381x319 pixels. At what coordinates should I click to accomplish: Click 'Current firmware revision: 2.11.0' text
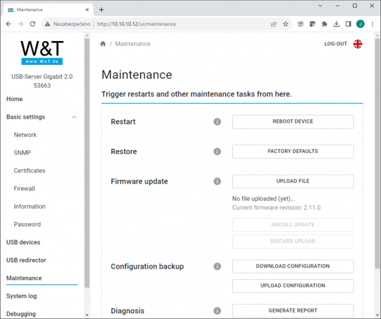[276, 208]
